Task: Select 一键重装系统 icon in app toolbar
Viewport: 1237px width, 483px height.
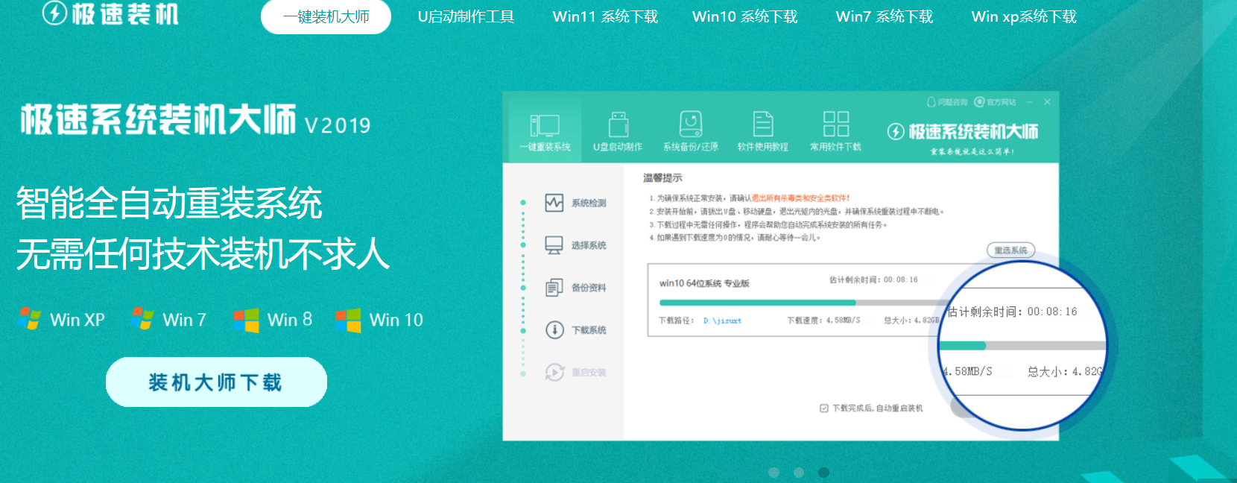Action: tap(545, 125)
